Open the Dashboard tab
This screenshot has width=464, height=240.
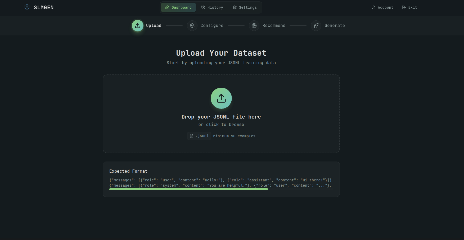point(178,7)
